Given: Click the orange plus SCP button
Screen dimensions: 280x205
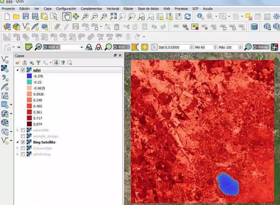Looking at the screenshot, I should [144, 47].
